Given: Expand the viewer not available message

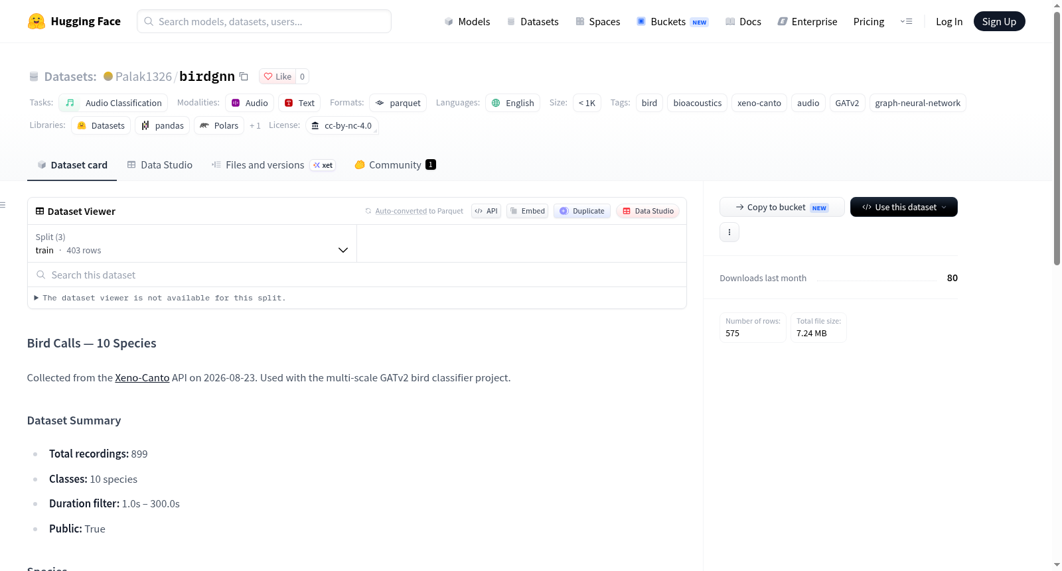Looking at the screenshot, I should 160,298.
